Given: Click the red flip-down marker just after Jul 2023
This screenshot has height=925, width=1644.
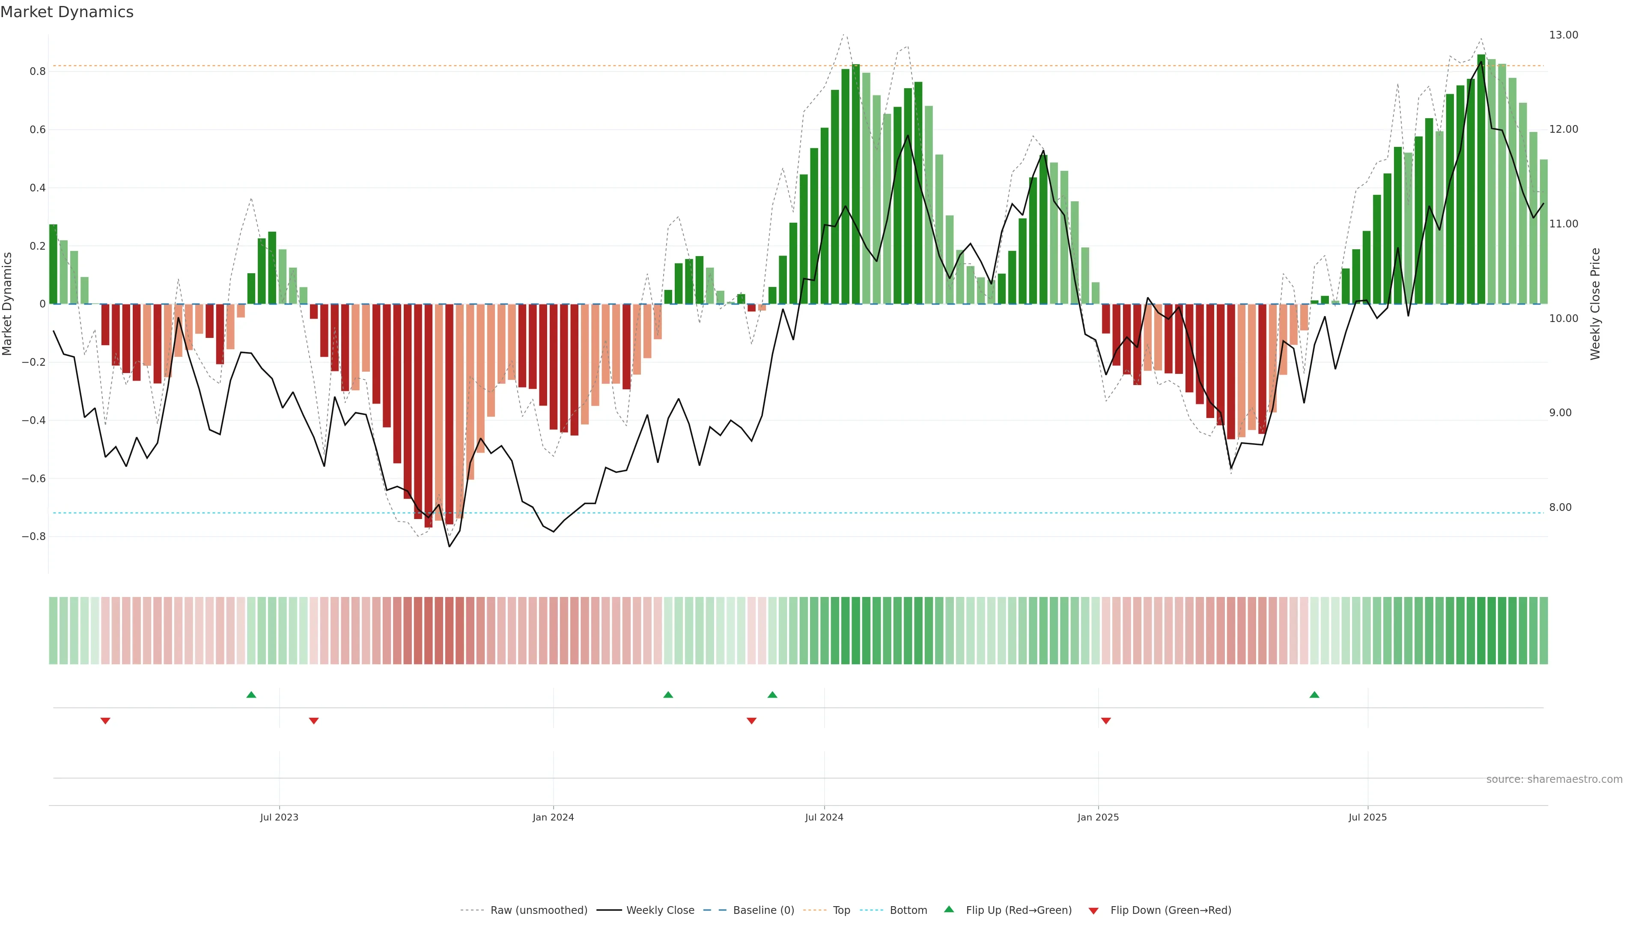Looking at the screenshot, I should coord(313,721).
